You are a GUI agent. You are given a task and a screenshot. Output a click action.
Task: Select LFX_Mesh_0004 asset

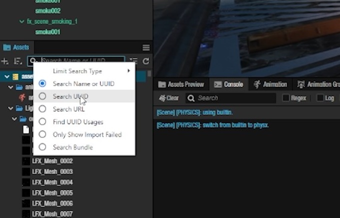pyautogui.click(x=52, y=182)
